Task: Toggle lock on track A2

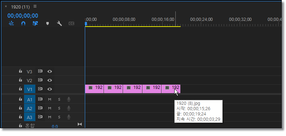Action: (x=21, y=108)
